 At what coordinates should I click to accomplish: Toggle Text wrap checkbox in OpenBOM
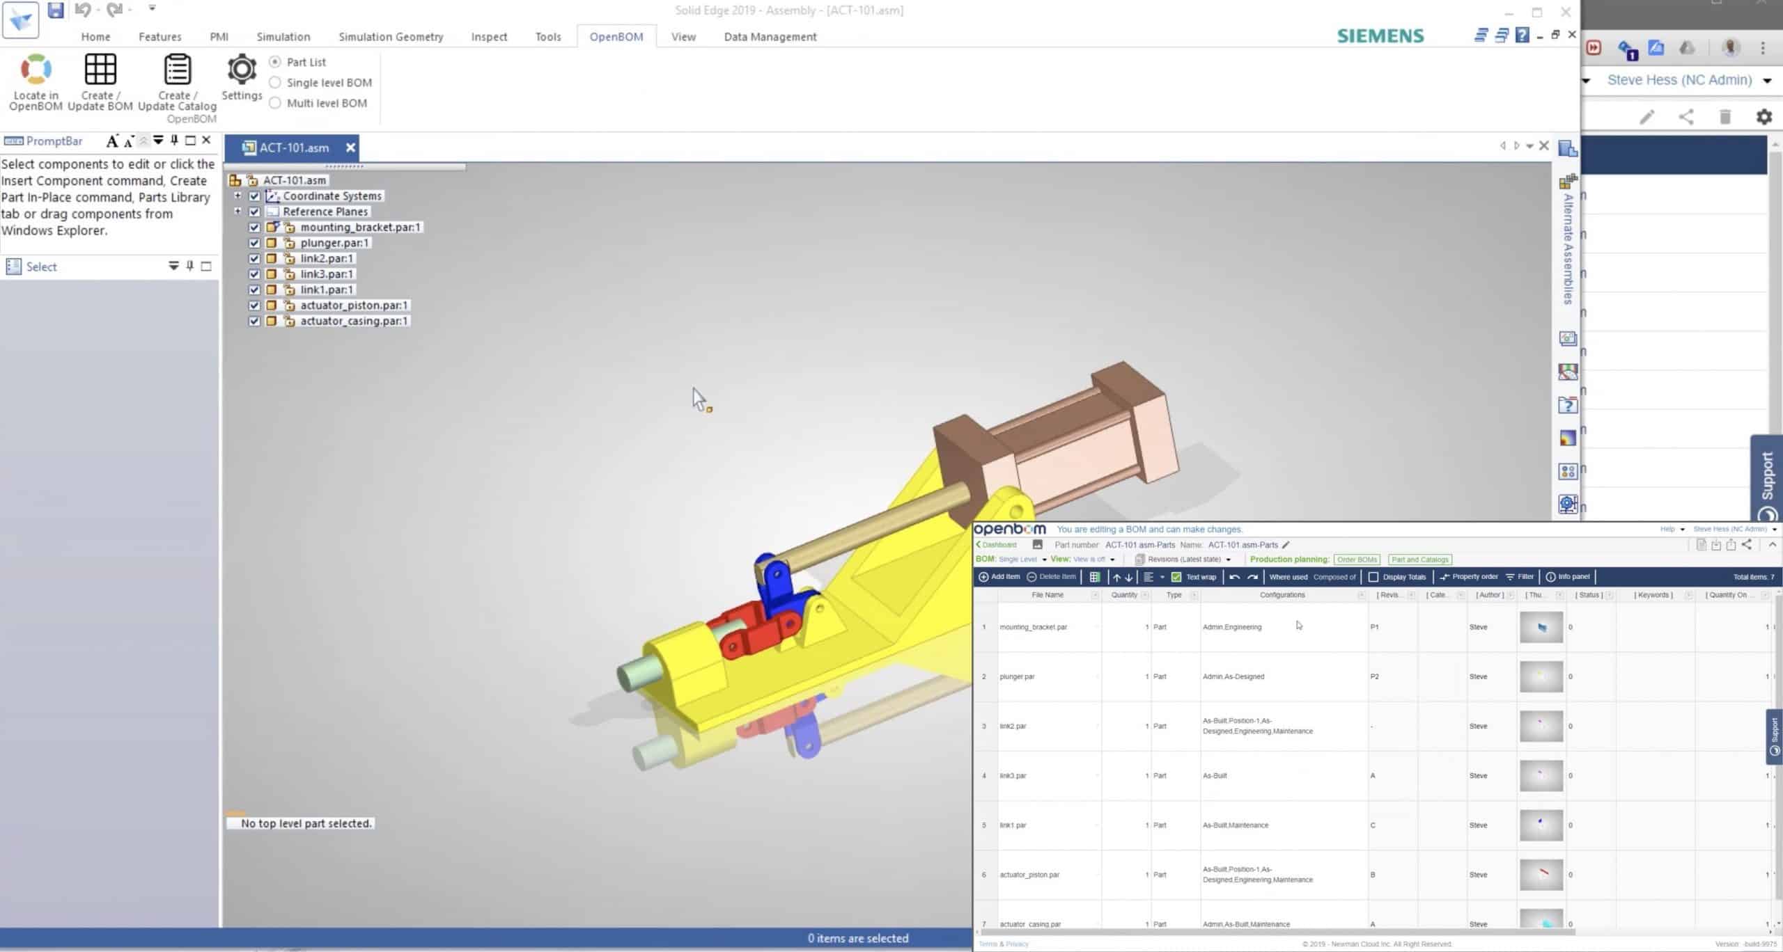click(x=1176, y=577)
